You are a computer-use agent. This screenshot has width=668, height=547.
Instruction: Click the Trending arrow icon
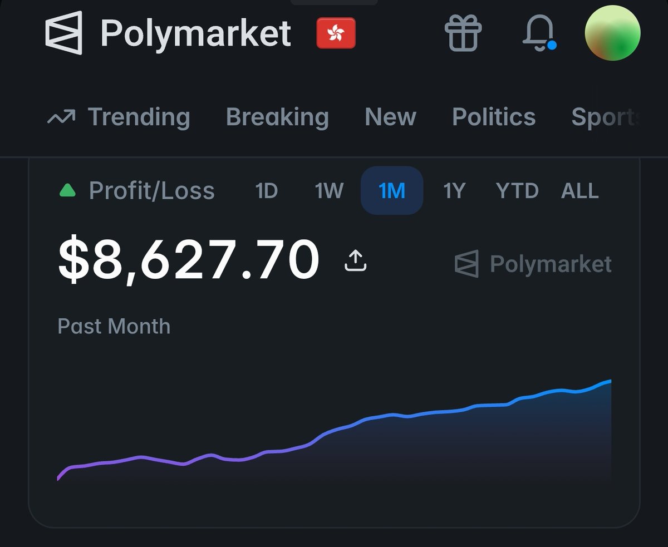point(61,117)
